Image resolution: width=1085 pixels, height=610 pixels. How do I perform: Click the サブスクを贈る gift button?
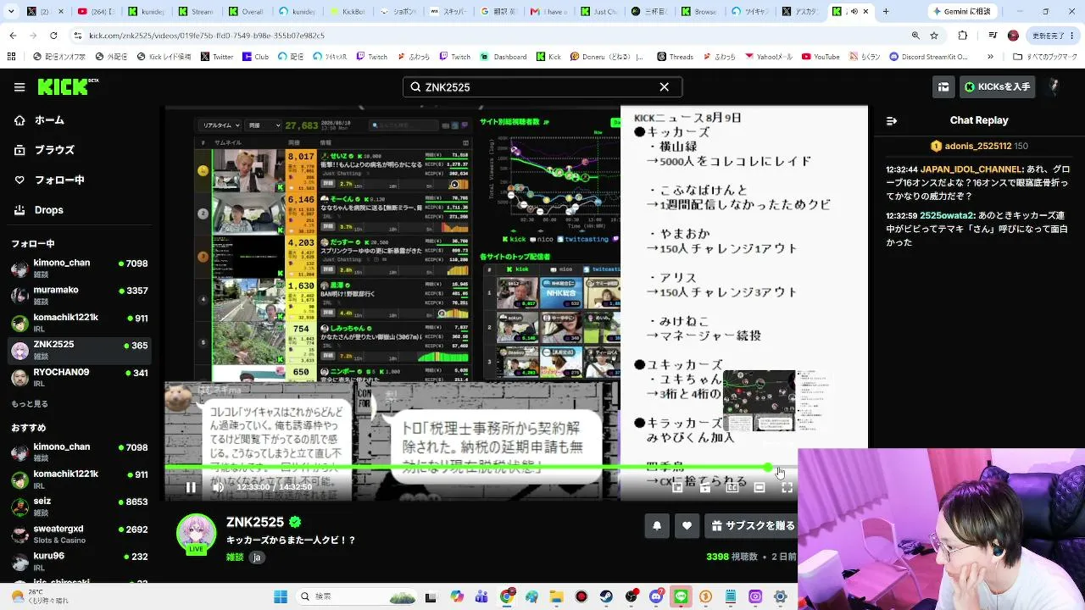(751, 525)
